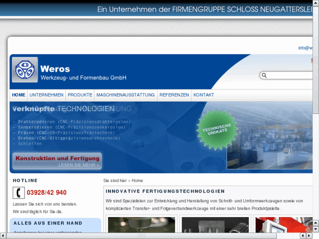This screenshot has height=239, width=319.
Task: Click the Home breadcrumb link
Action: (137, 181)
